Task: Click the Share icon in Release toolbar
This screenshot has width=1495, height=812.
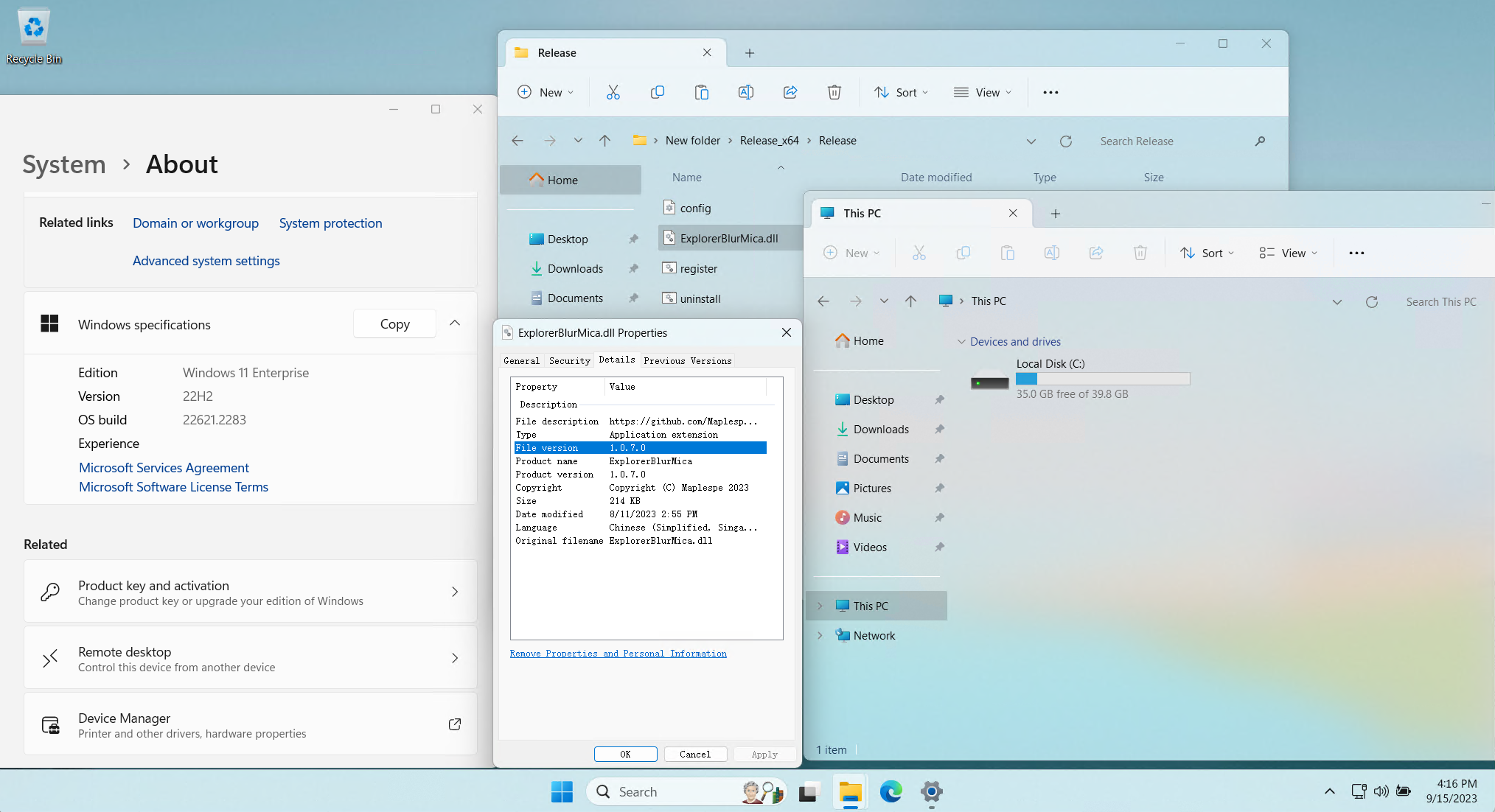Action: pyautogui.click(x=790, y=92)
